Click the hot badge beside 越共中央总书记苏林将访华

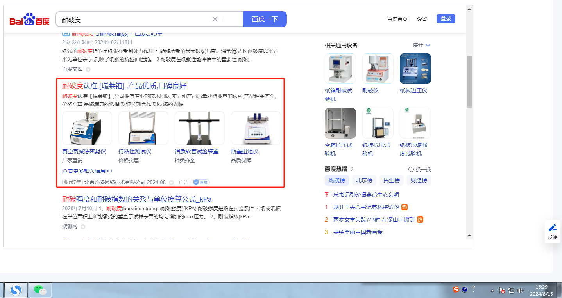point(404,207)
